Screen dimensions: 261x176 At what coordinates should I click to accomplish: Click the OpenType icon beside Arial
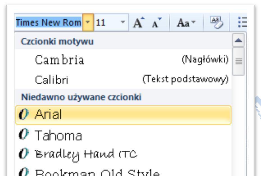24,114
